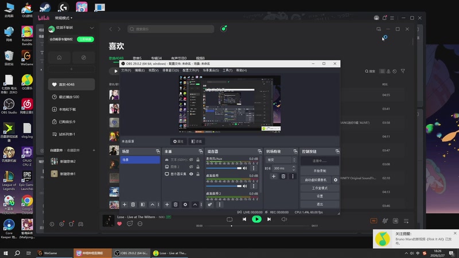Image resolution: width=459 pixels, height=258 pixels.
Task: Add a new source in OBS sources panel
Action: (167, 205)
